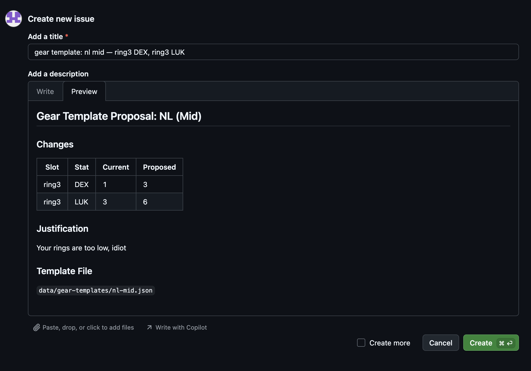531x371 pixels.
Task: Toggle the Create more checkbox
Action: pos(361,343)
